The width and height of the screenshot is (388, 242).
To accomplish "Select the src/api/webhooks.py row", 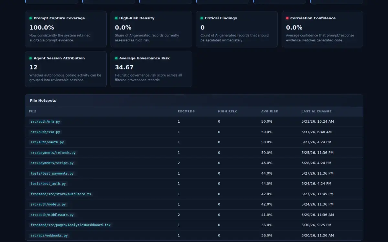I will pos(194,236).
